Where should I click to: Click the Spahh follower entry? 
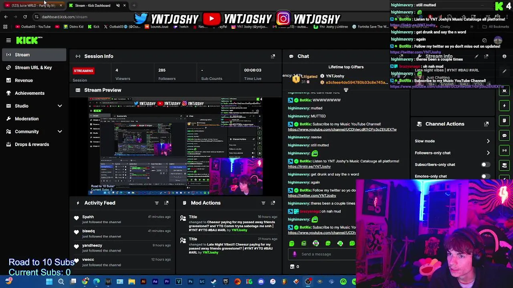[123, 219]
